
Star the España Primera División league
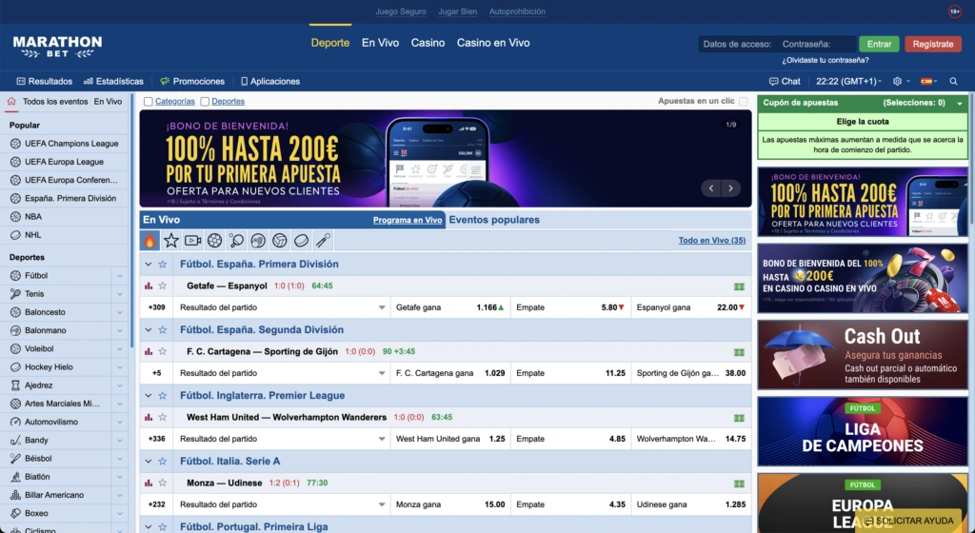click(x=162, y=264)
